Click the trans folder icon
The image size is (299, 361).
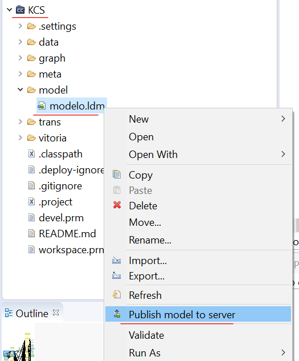[x=31, y=122]
